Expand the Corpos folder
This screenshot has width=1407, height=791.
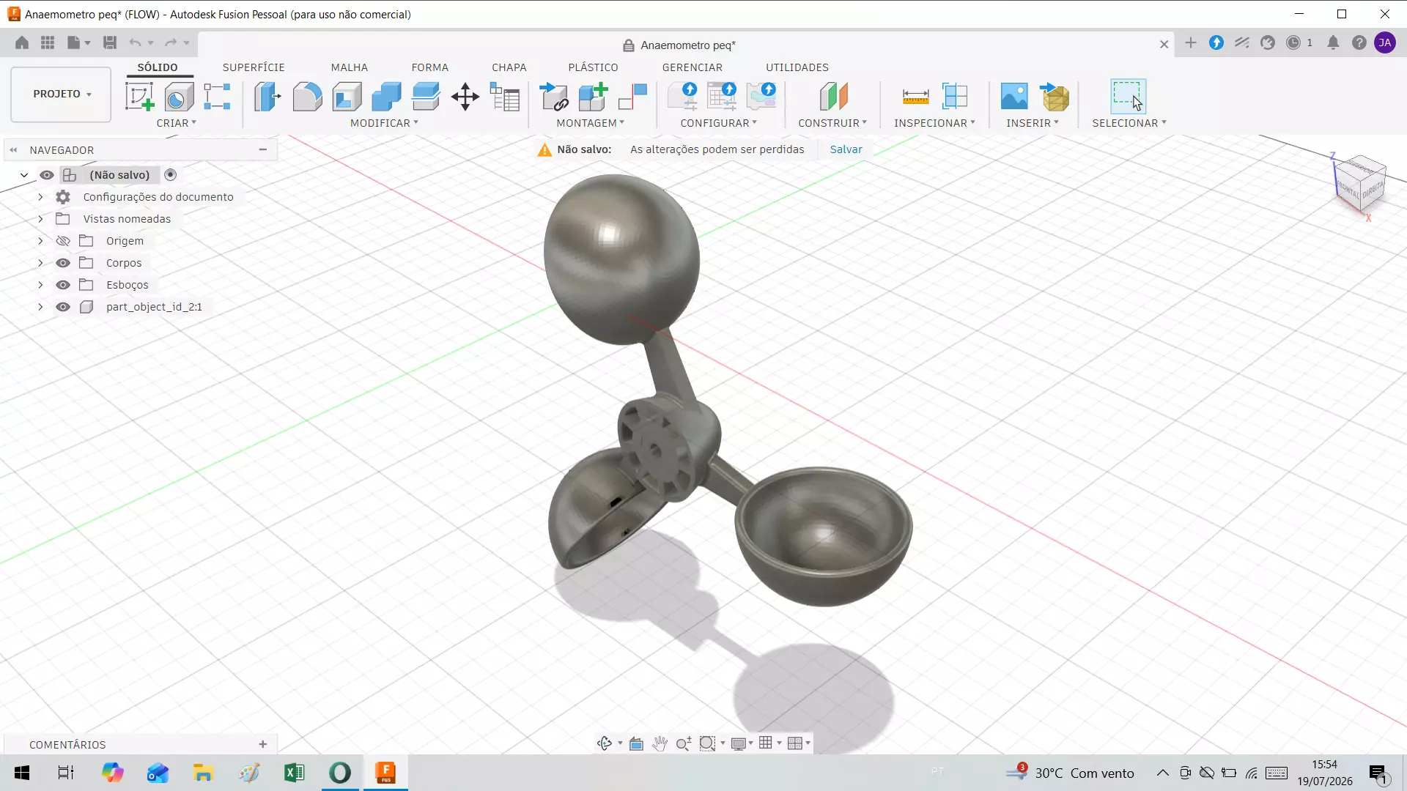coord(40,263)
